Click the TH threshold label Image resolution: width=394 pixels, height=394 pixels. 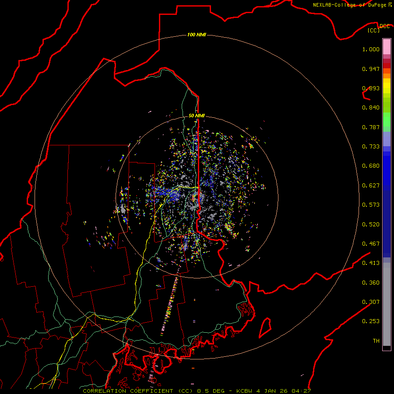coord(376,341)
